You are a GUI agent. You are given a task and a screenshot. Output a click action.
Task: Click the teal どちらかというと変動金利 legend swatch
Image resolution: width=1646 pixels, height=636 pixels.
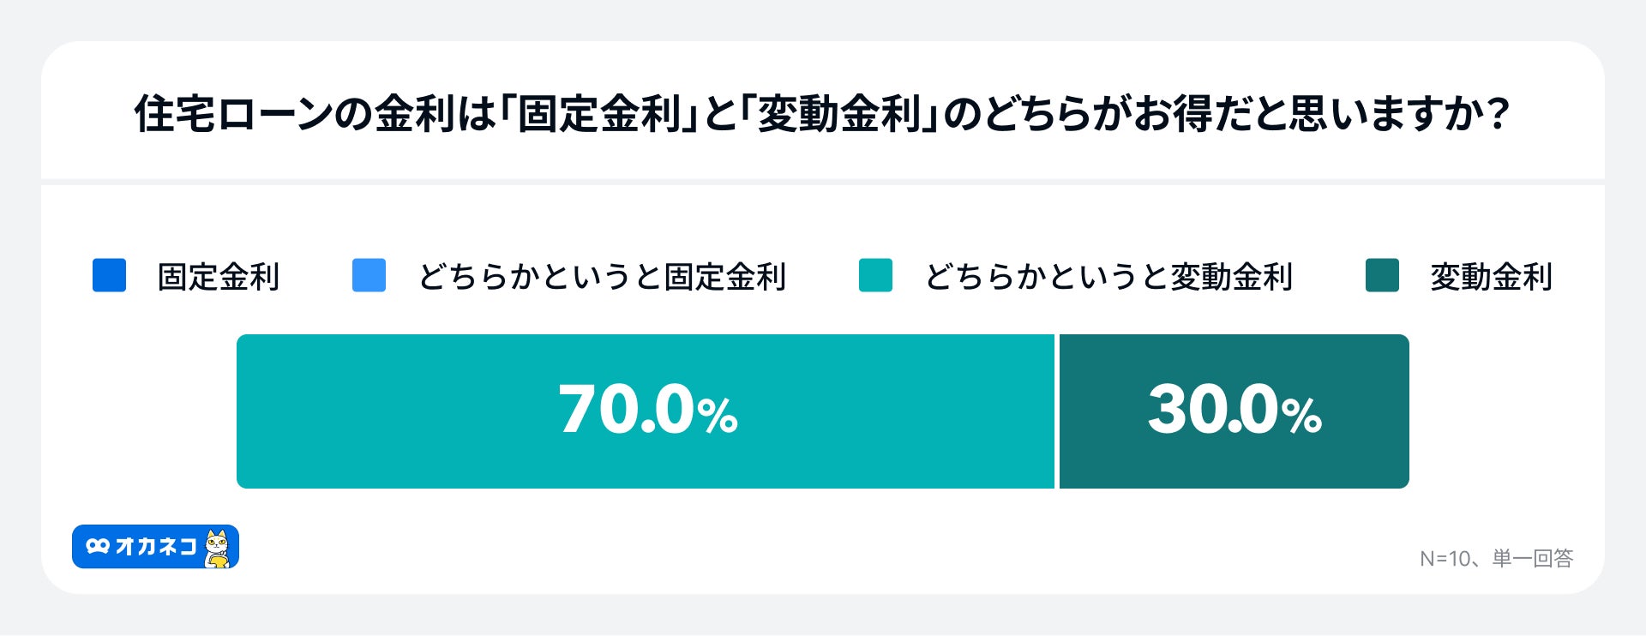point(875,275)
